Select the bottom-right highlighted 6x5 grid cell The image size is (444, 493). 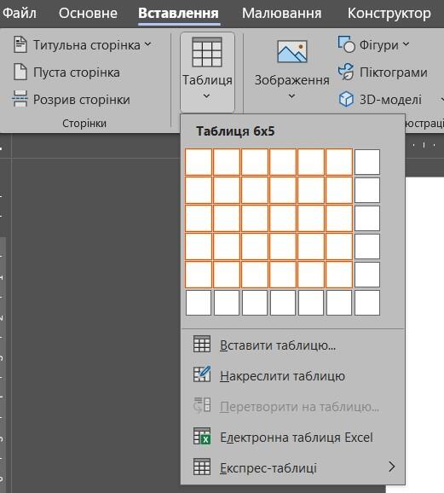(x=339, y=275)
